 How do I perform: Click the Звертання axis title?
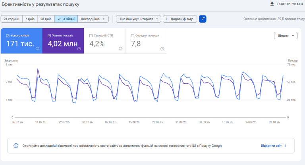point(11,61)
